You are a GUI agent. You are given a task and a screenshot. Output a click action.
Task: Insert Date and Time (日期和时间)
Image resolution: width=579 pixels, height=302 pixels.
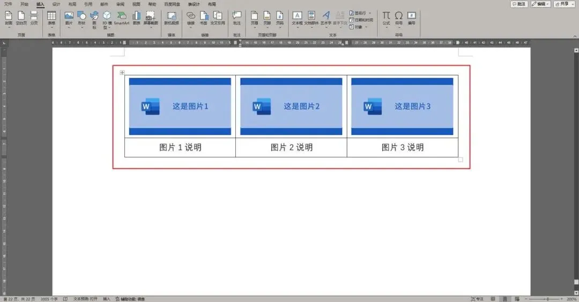[x=361, y=20]
